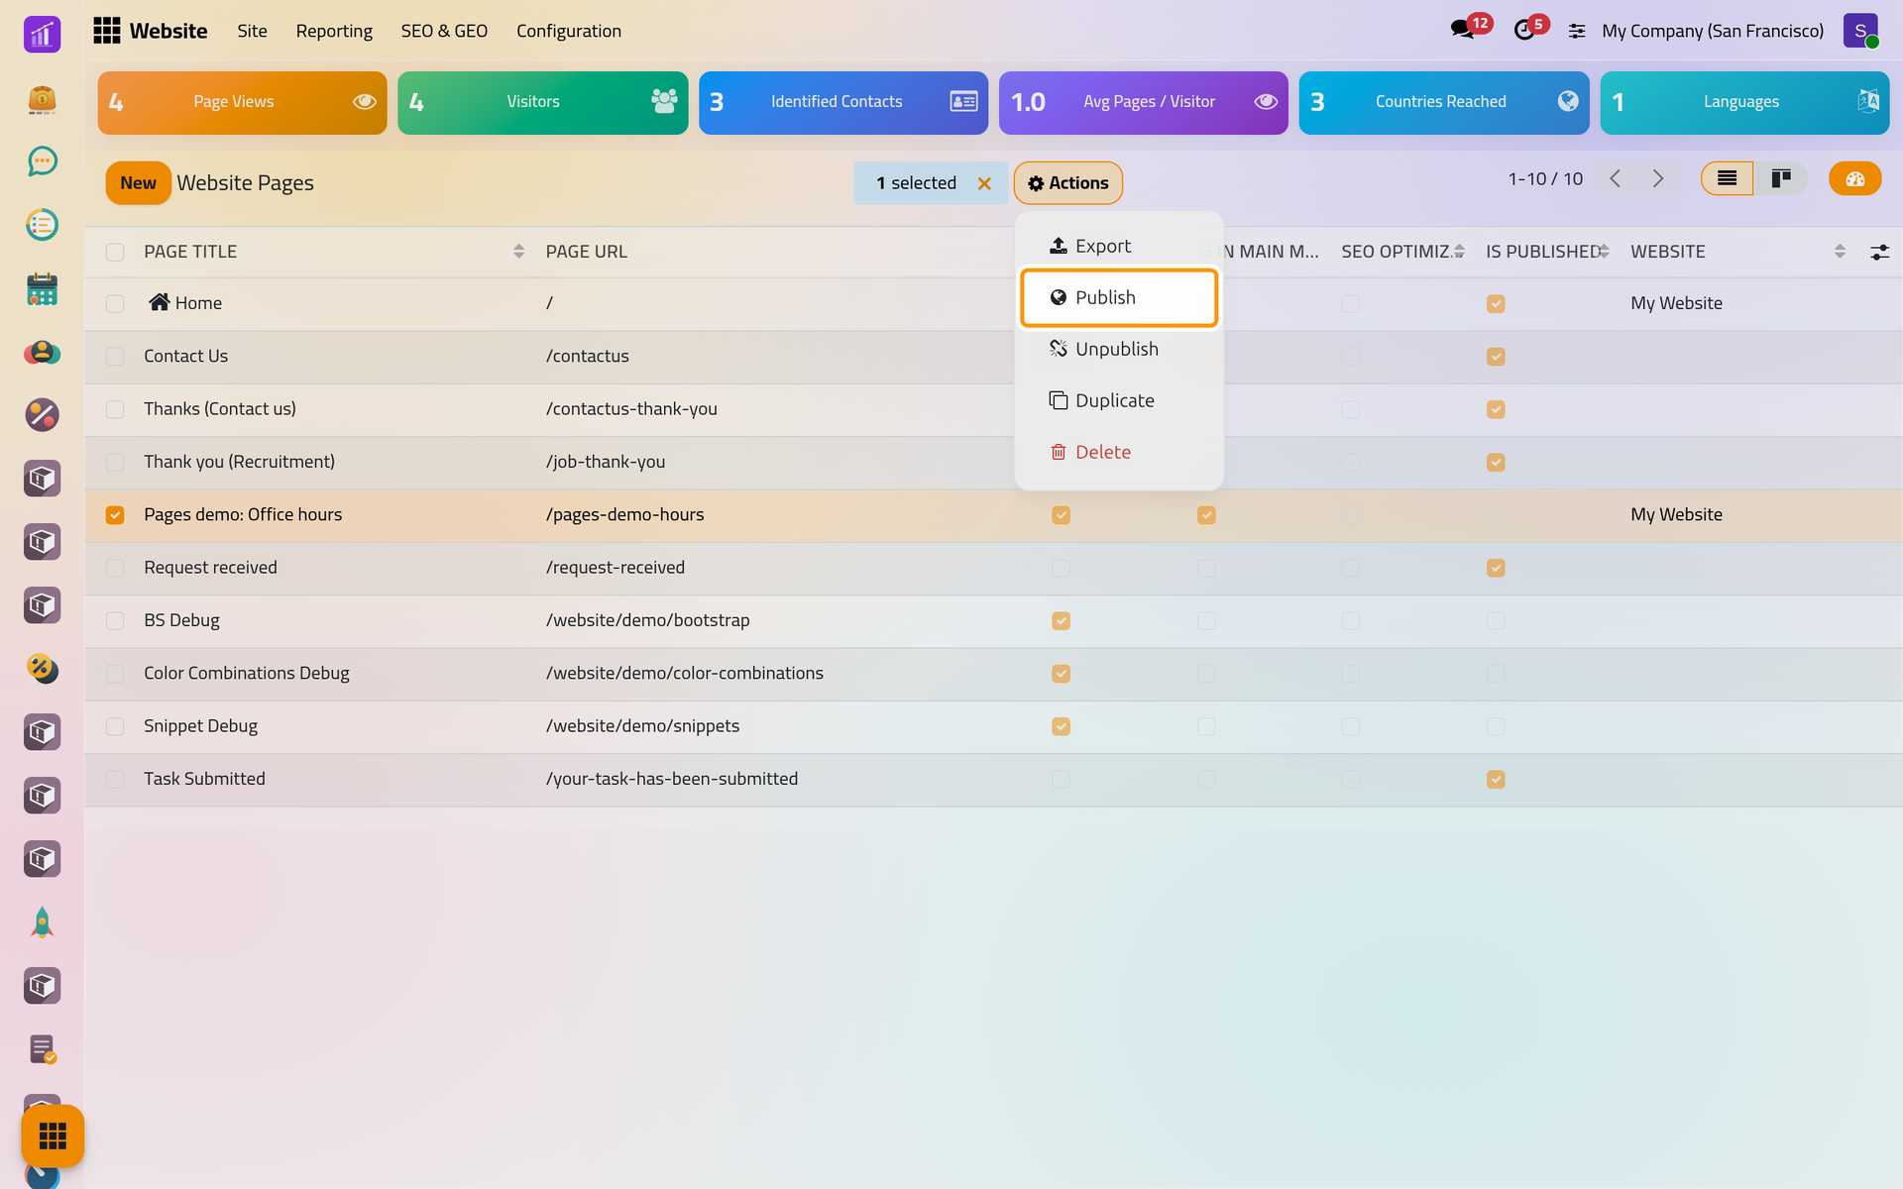Choose Export from Actions menu
1903x1189 pixels.
[x=1119, y=246]
